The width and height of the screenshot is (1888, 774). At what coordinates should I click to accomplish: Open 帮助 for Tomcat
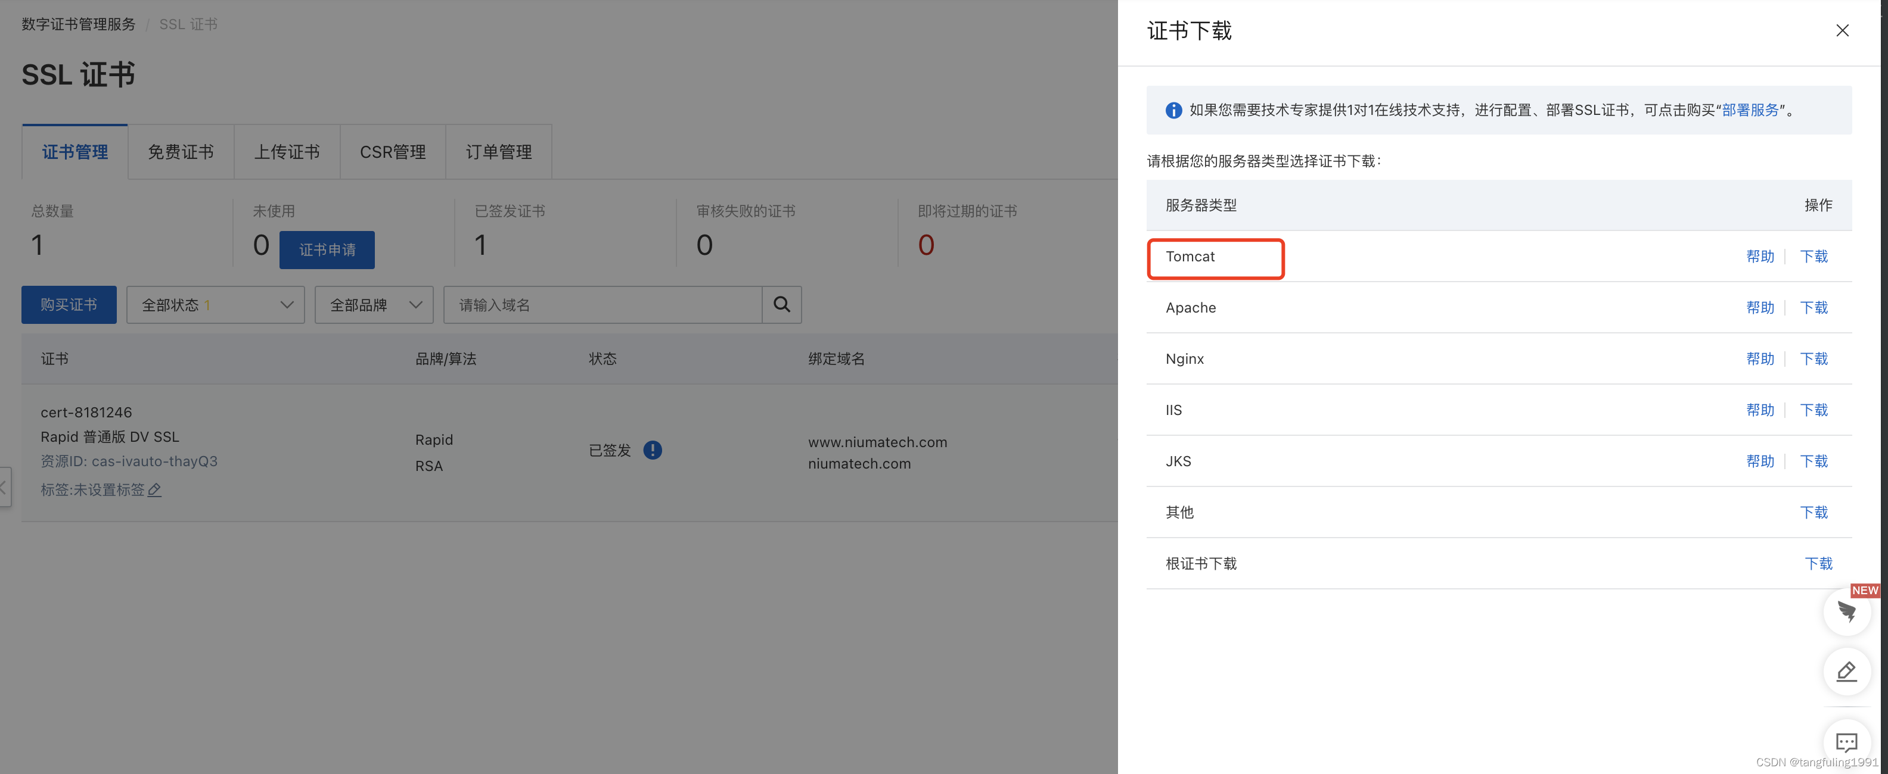click(1760, 256)
